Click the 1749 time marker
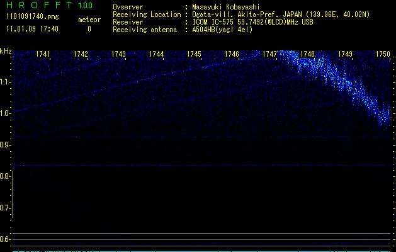This screenshot has height=252, width=396. coord(345,54)
